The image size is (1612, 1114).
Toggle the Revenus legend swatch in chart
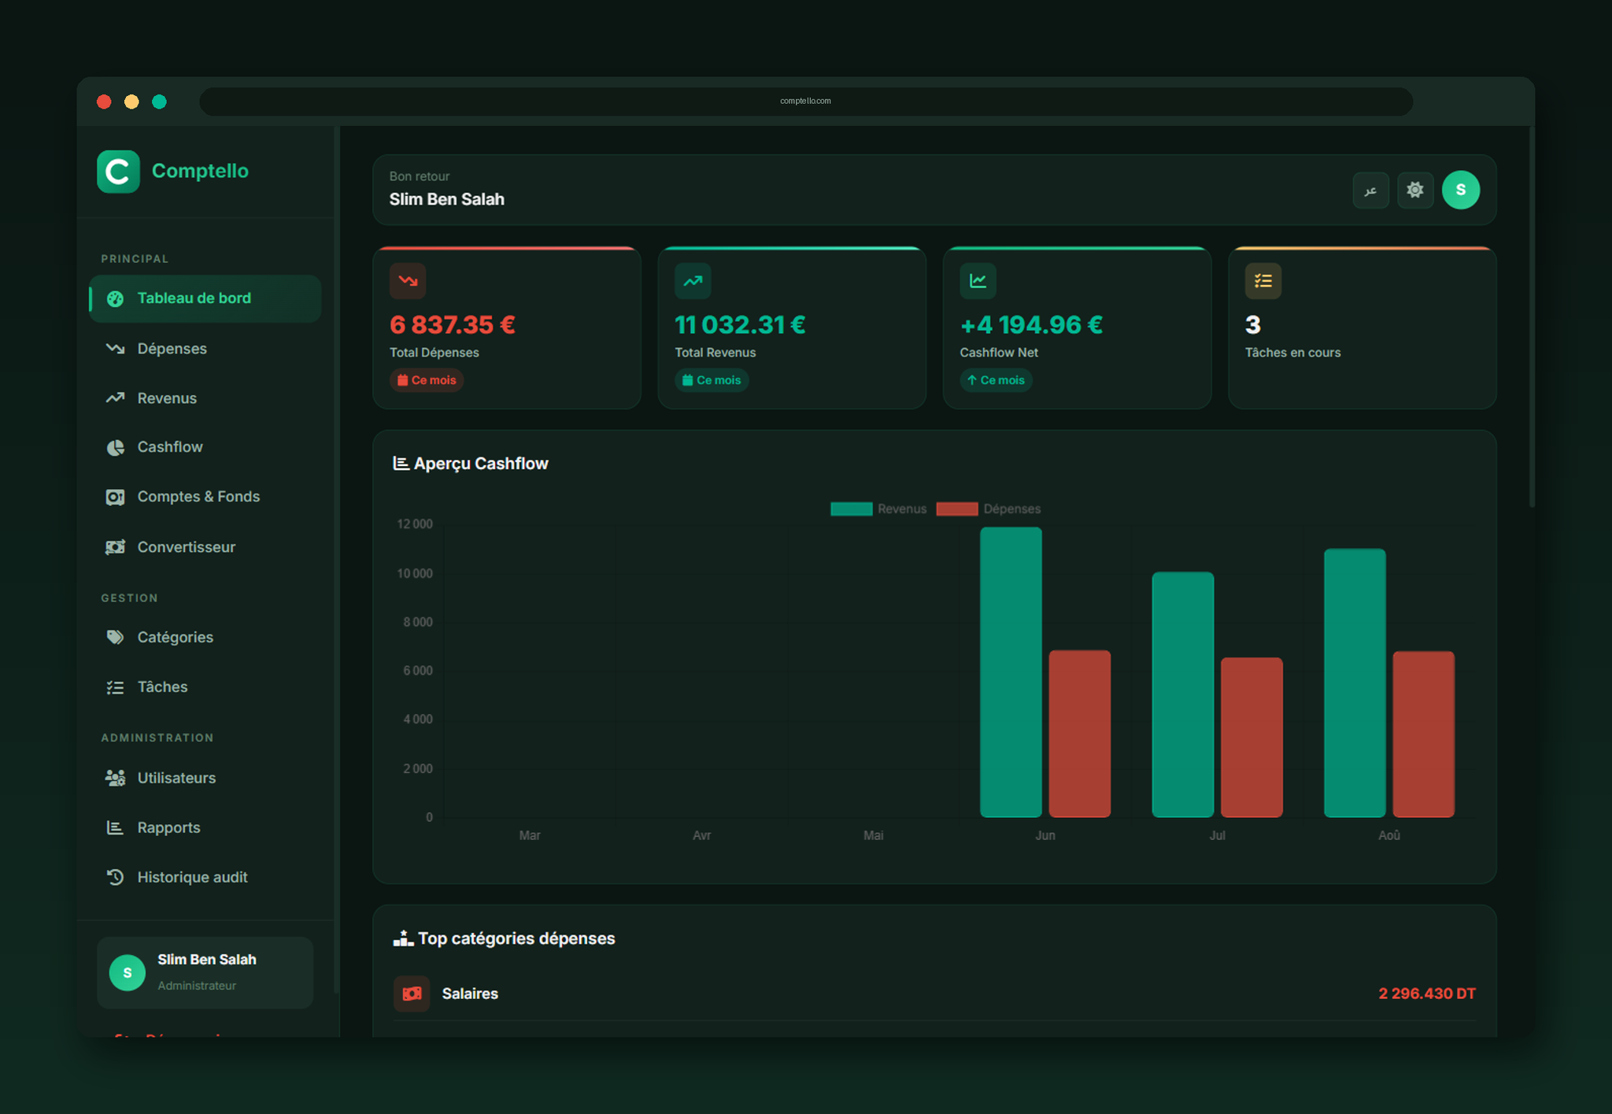click(x=852, y=509)
